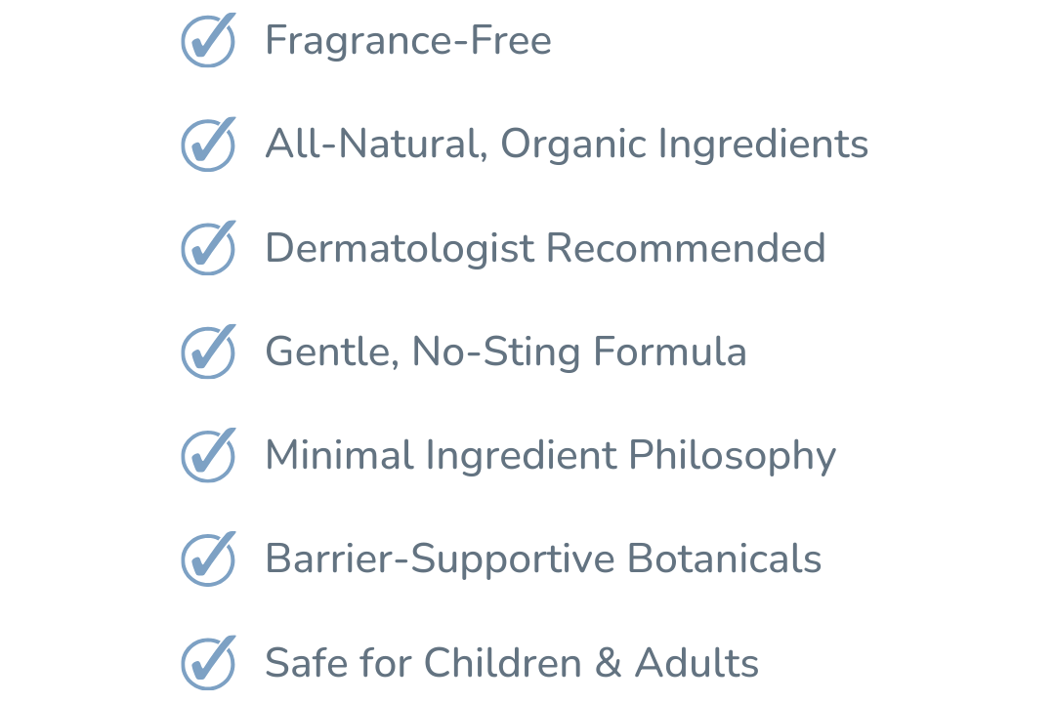Click the ampersand in Children & Adults
This screenshot has height=703, width=1055.
click(x=608, y=663)
